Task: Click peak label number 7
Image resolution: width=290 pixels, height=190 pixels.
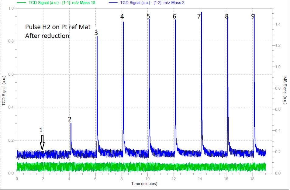Action: [x=199, y=16]
